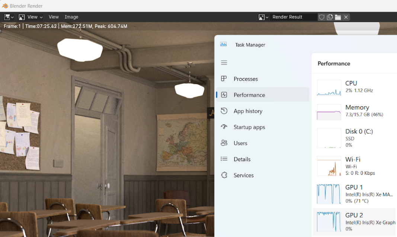
Task: Open App history in Task Manager
Action: coord(248,111)
